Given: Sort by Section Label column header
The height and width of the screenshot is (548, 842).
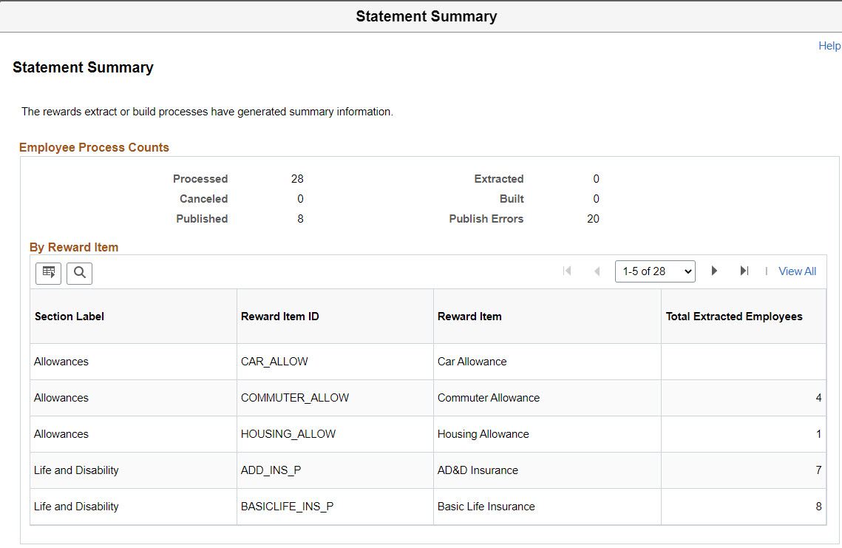Looking at the screenshot, I should (x=69, y=317).
